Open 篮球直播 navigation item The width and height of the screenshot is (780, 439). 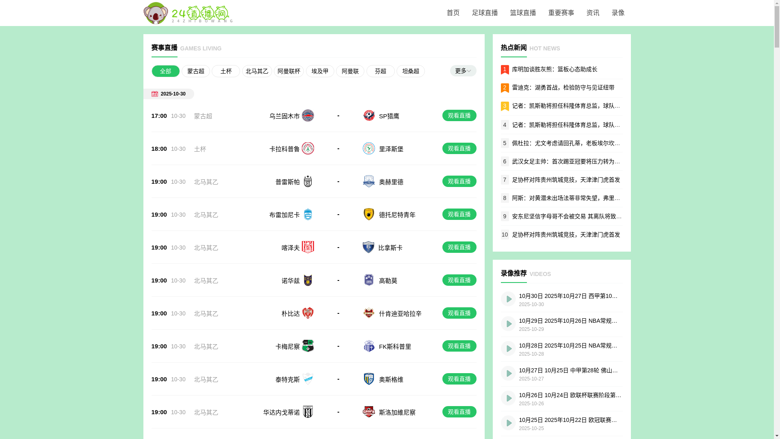coord(523,13)
